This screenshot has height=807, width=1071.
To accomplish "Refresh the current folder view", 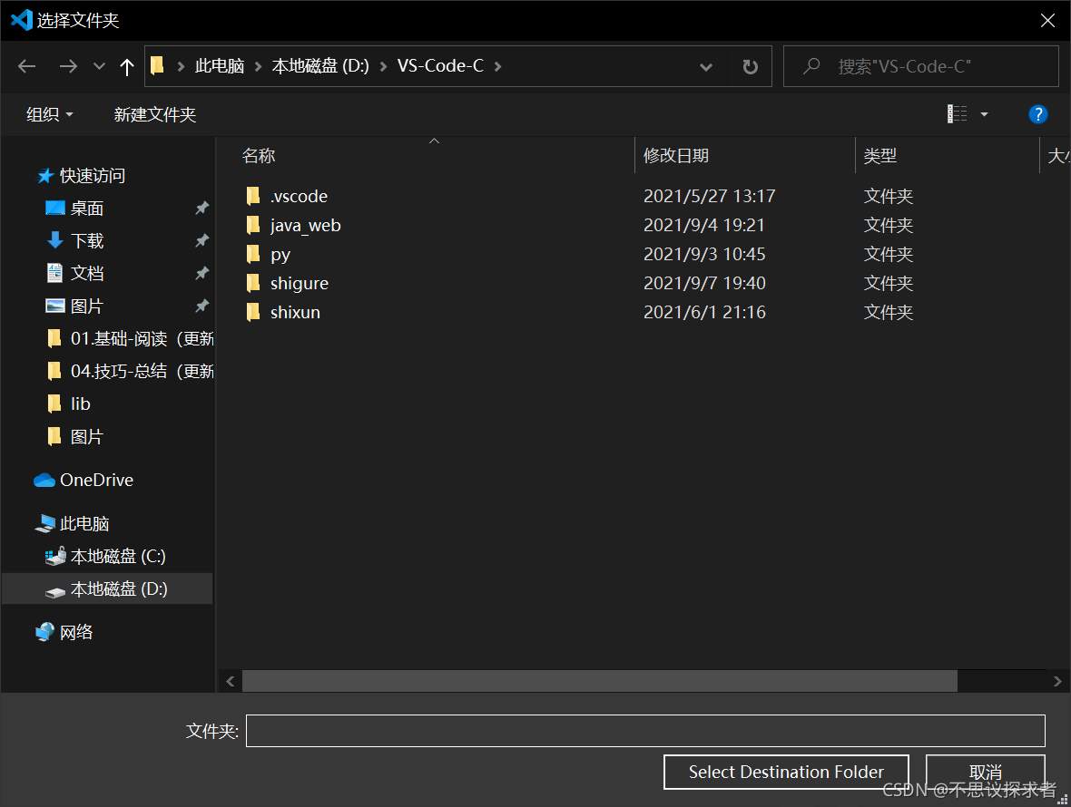I will tap(750, 67).
